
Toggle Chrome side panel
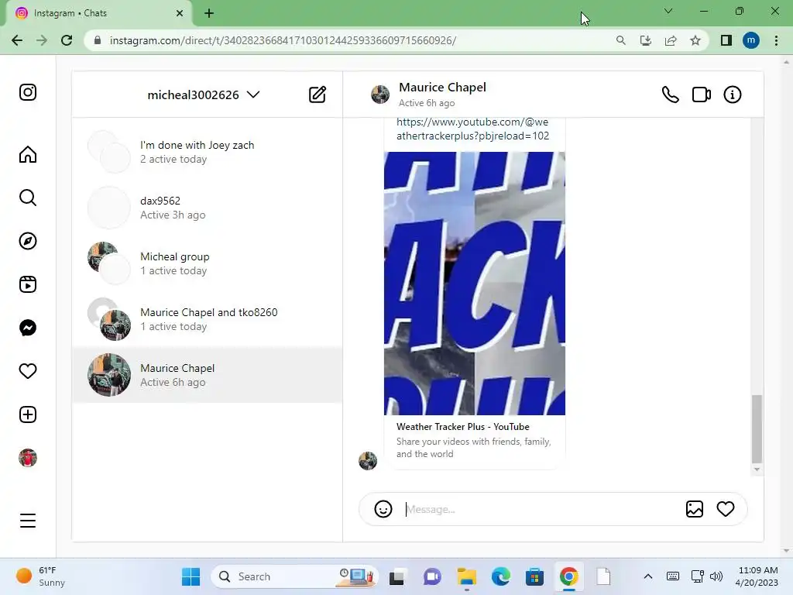pos(726,40)
